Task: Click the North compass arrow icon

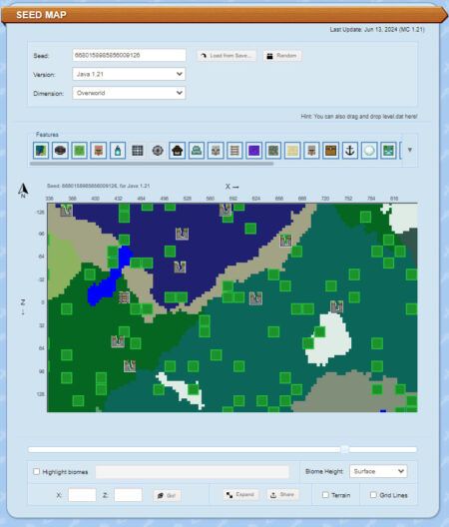Action: click(23, 191)
